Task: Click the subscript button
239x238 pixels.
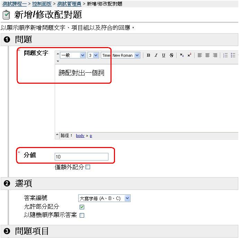Action: point(182,55)
